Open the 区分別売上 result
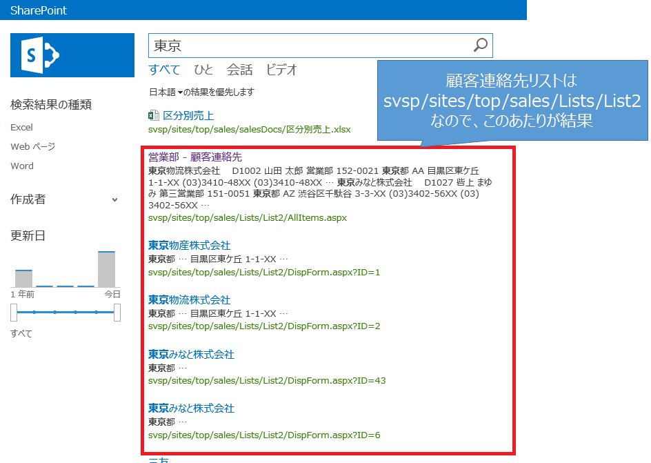 point(188,115)
